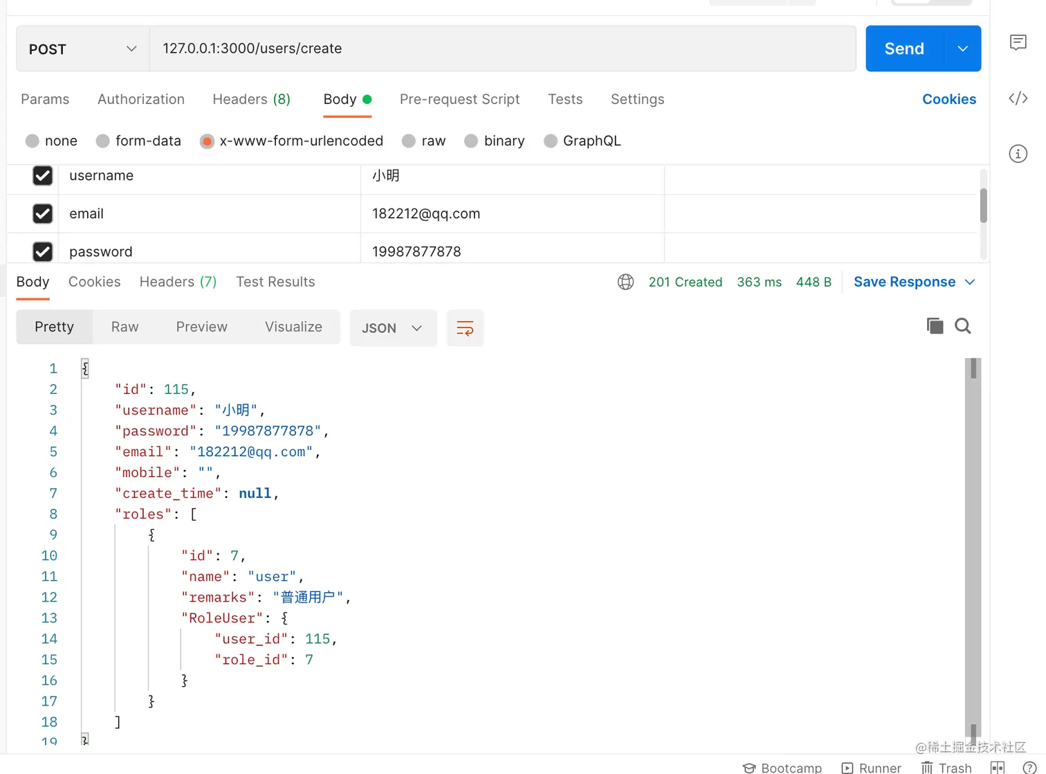Uncheck the password parameter checkbox
Image resolution: width=1046 pixels, height=774 pixels.
[x=43, y=252]
